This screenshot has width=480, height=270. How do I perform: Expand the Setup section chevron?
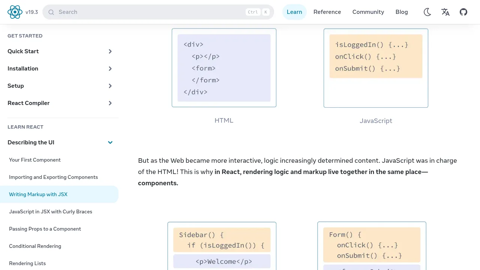110,86
